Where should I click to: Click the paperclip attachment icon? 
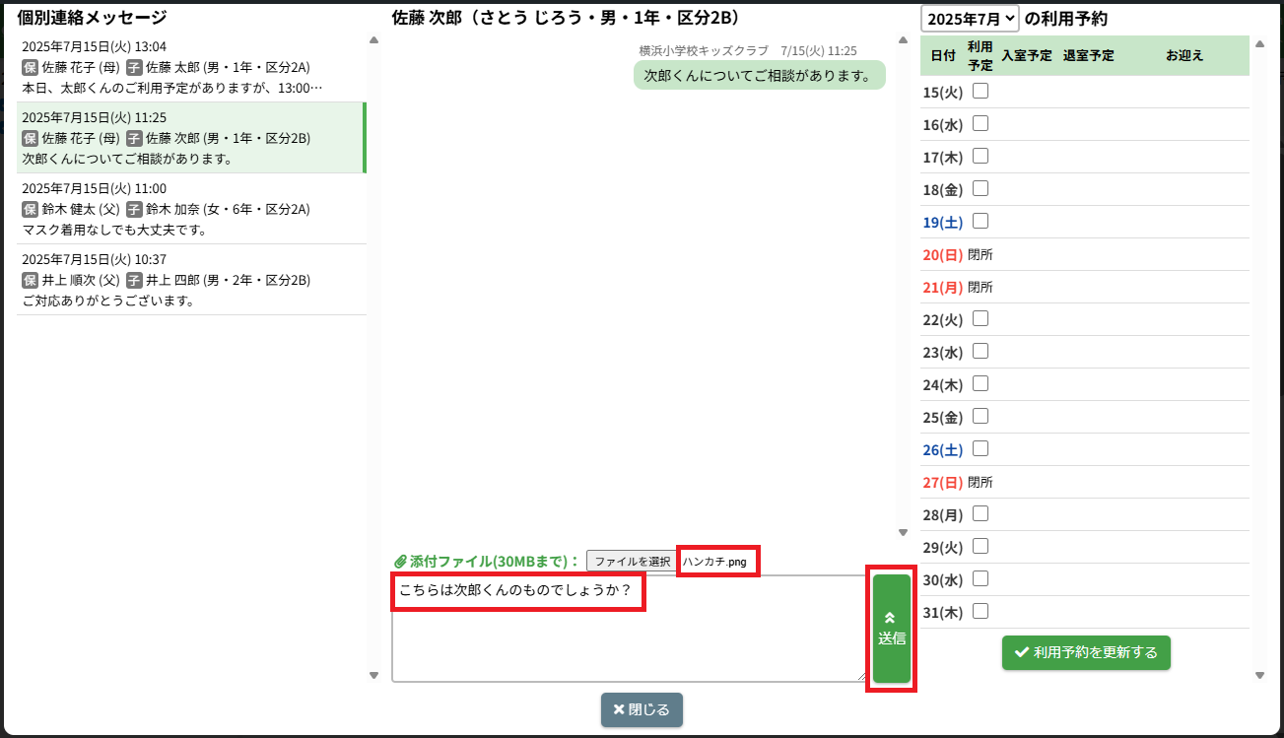coord(400,562)
